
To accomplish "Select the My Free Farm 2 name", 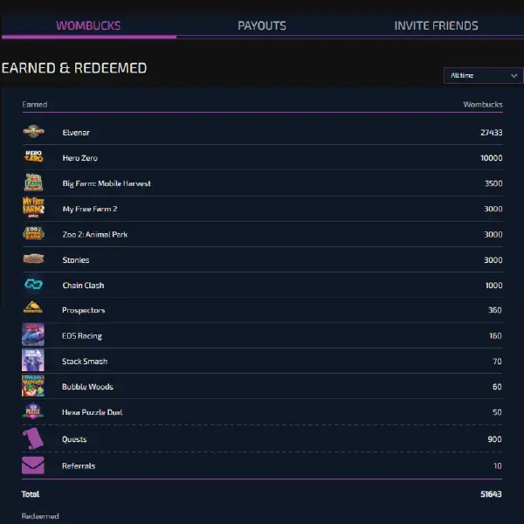I will pos(90,209).
